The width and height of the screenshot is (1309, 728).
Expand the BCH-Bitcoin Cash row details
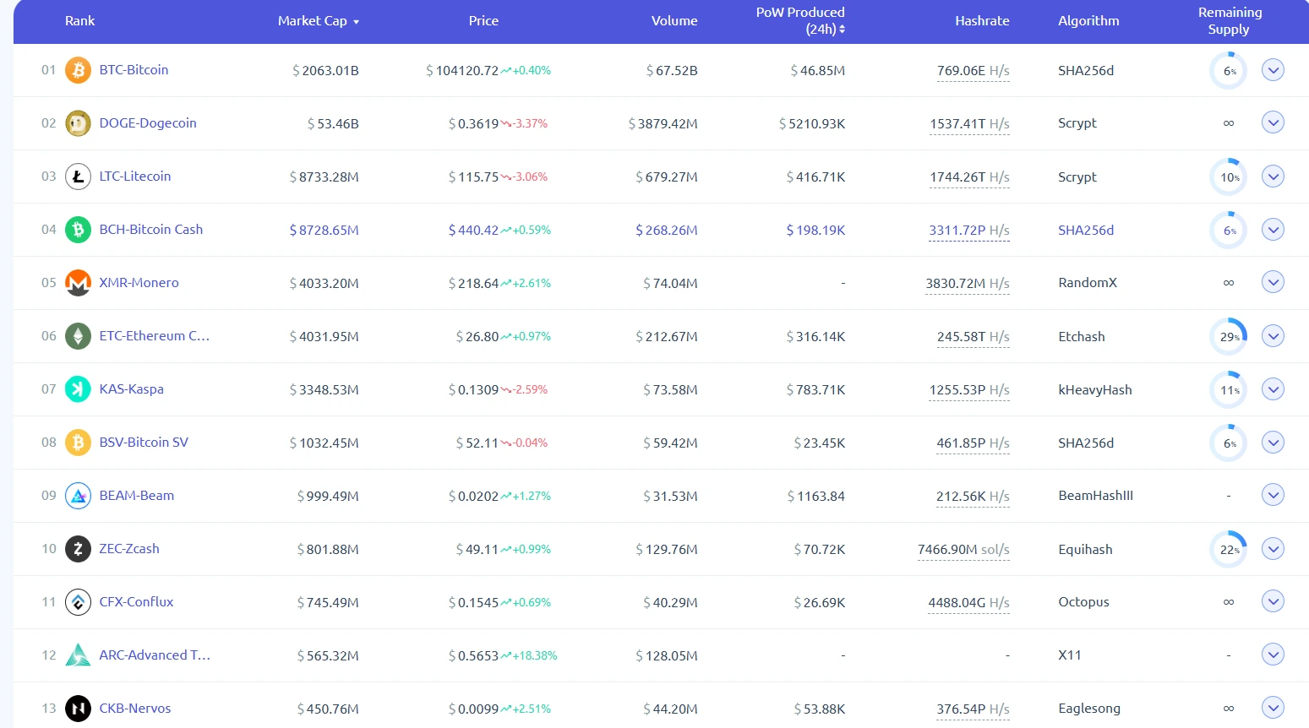1273,230
